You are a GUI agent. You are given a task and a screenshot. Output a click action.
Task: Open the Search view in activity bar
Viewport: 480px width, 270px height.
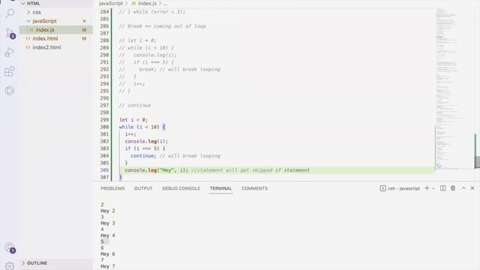tap(10, 13)
